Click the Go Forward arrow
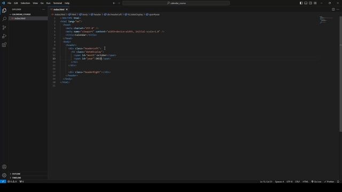 tap(119, 3)
